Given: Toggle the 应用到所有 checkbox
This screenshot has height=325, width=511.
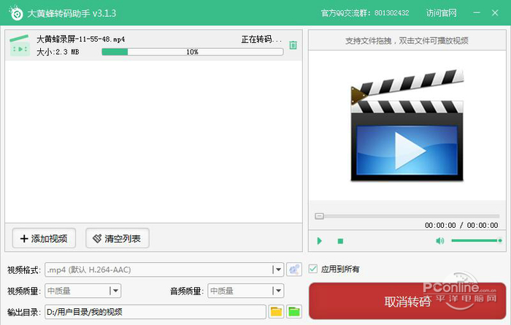Looking at the screenshot, I should click(313, 269).
